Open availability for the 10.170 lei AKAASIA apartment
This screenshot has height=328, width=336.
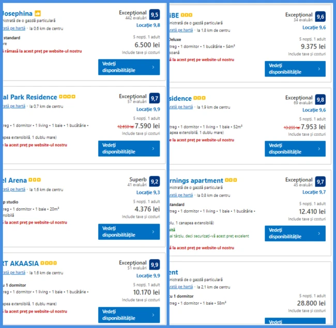click(129, 315)
